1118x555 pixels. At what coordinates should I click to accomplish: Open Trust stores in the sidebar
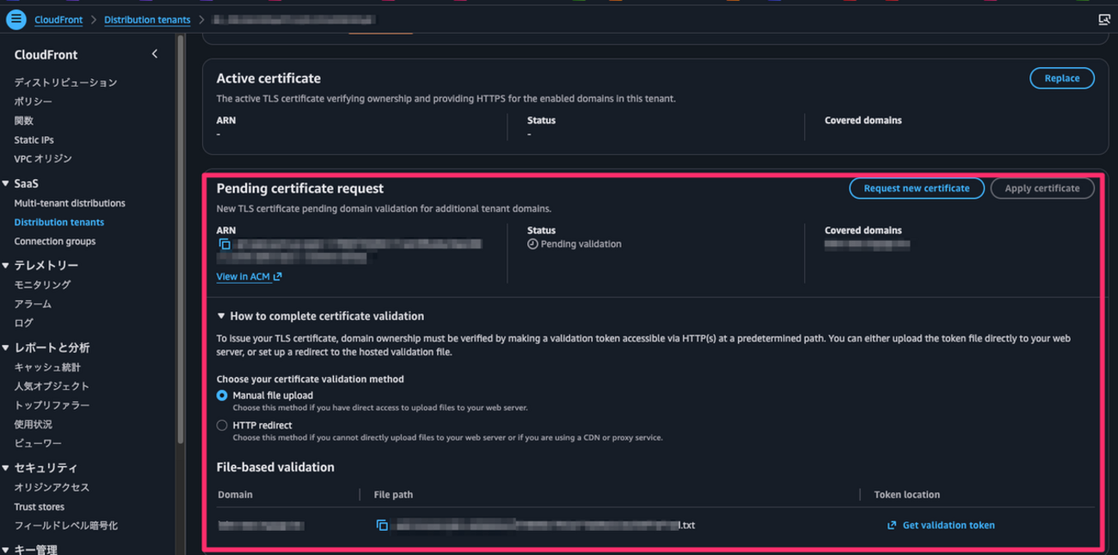pyautogui.click(x=39, y=507)
